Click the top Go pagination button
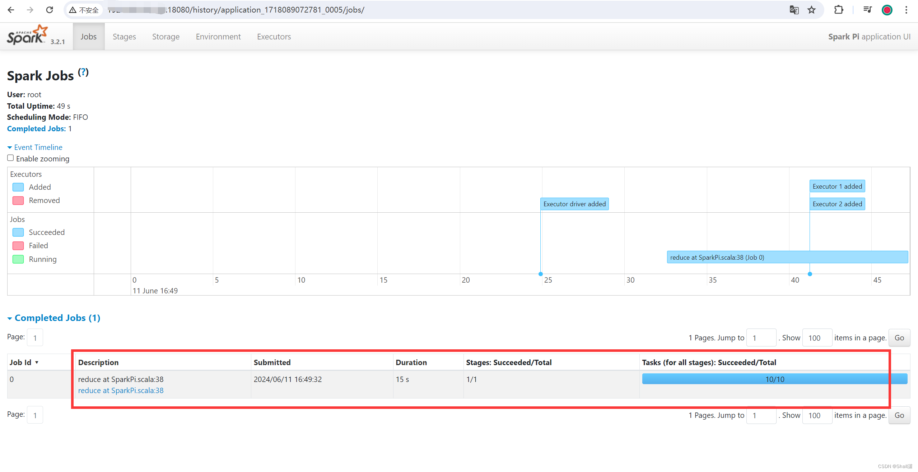The width and height of the screenshot is (918, 472). [x=899, y=338]
